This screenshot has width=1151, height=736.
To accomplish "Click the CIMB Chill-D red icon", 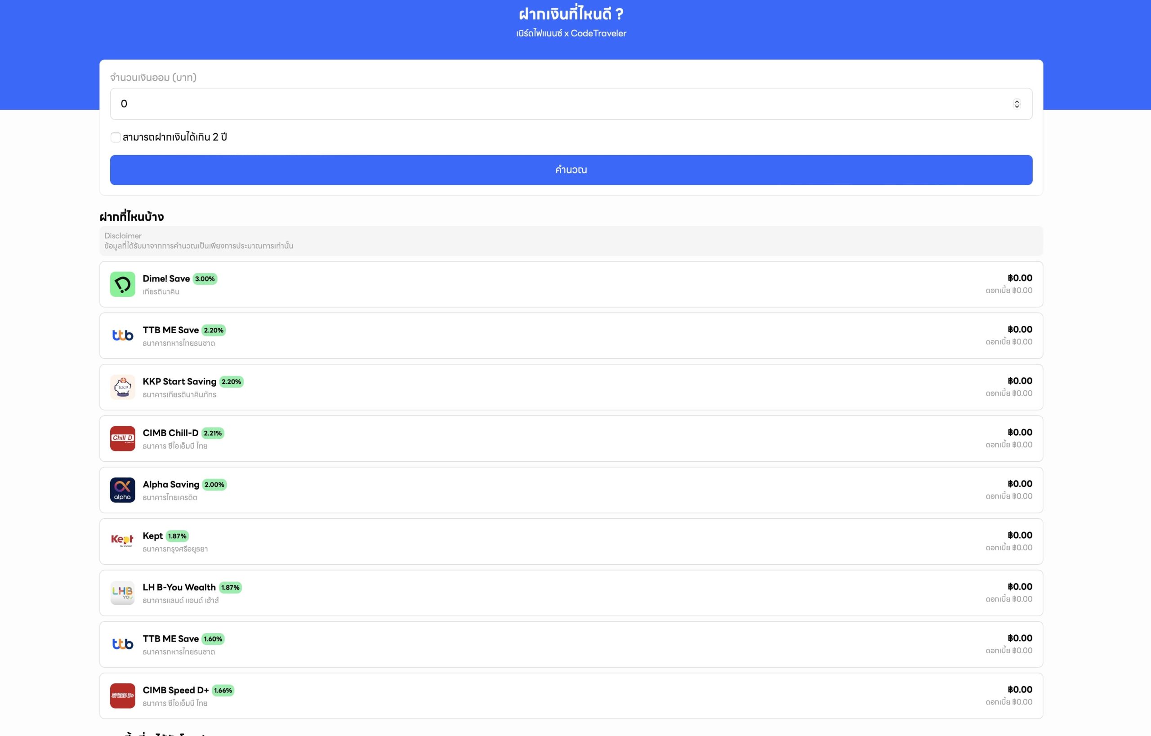I will 122,438.
